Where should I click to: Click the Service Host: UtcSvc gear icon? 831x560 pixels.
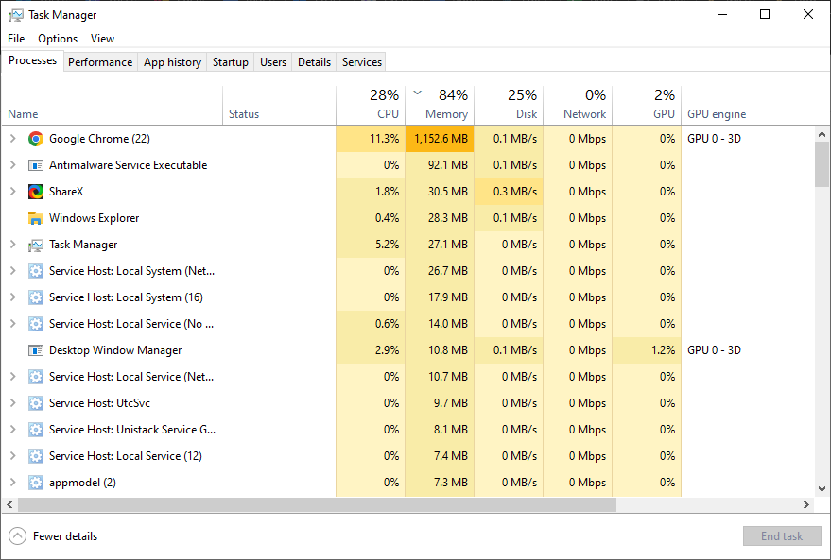36,403
